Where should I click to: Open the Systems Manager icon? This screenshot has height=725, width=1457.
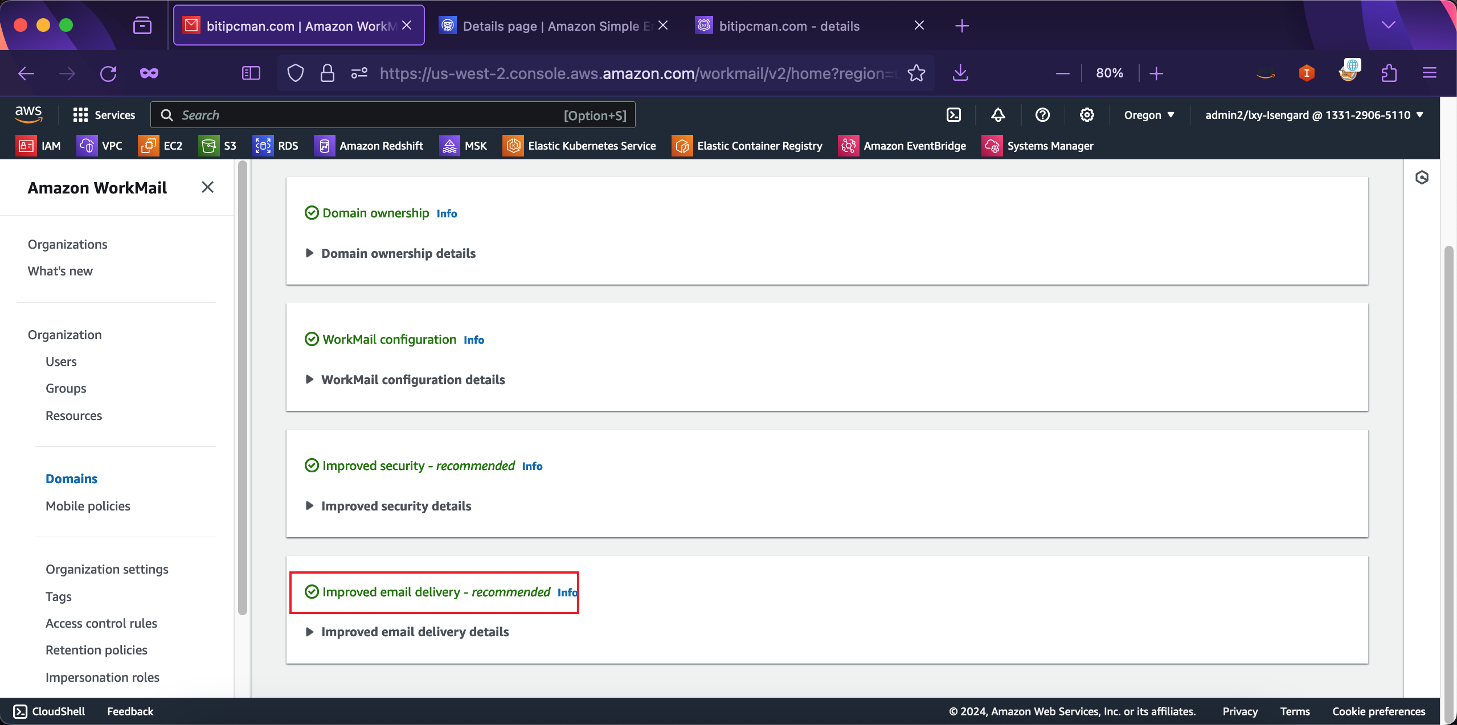[x=992, y=146]
